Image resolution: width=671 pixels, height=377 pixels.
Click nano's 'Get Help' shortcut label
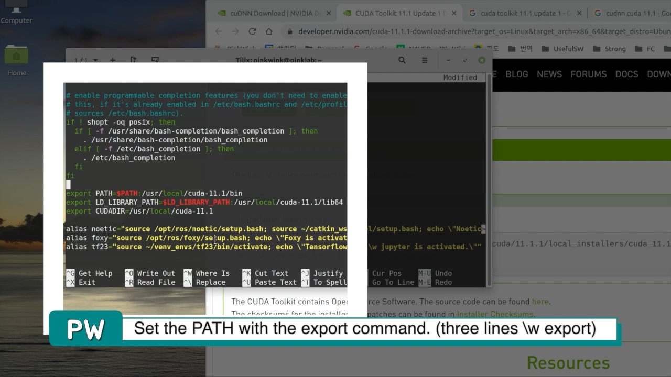coord(95,273)
